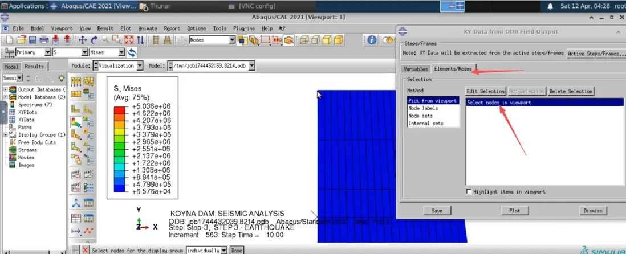Open the 'individually' selection method dropdown

coord(224,251)
